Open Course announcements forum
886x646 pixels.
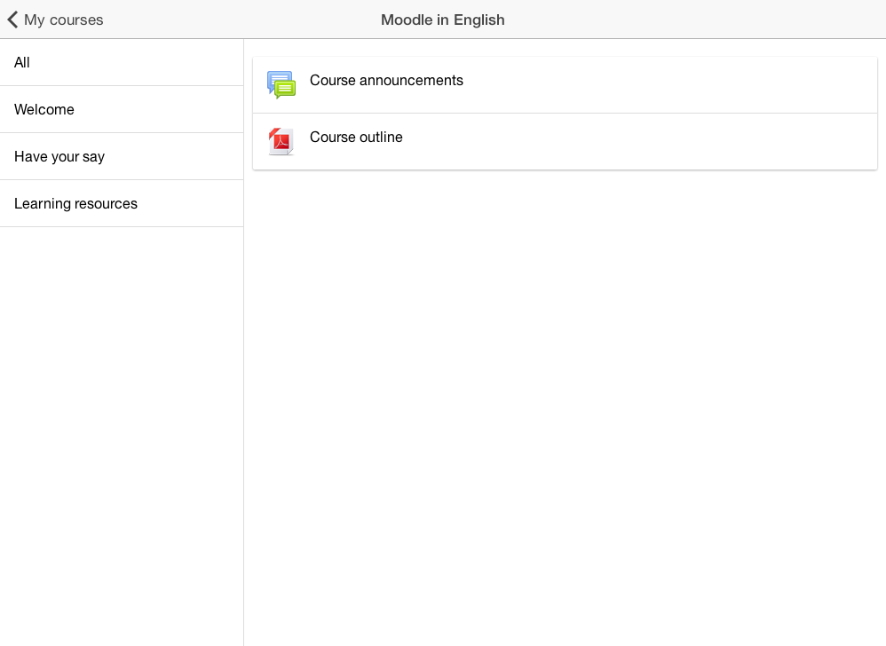(565, 84)
